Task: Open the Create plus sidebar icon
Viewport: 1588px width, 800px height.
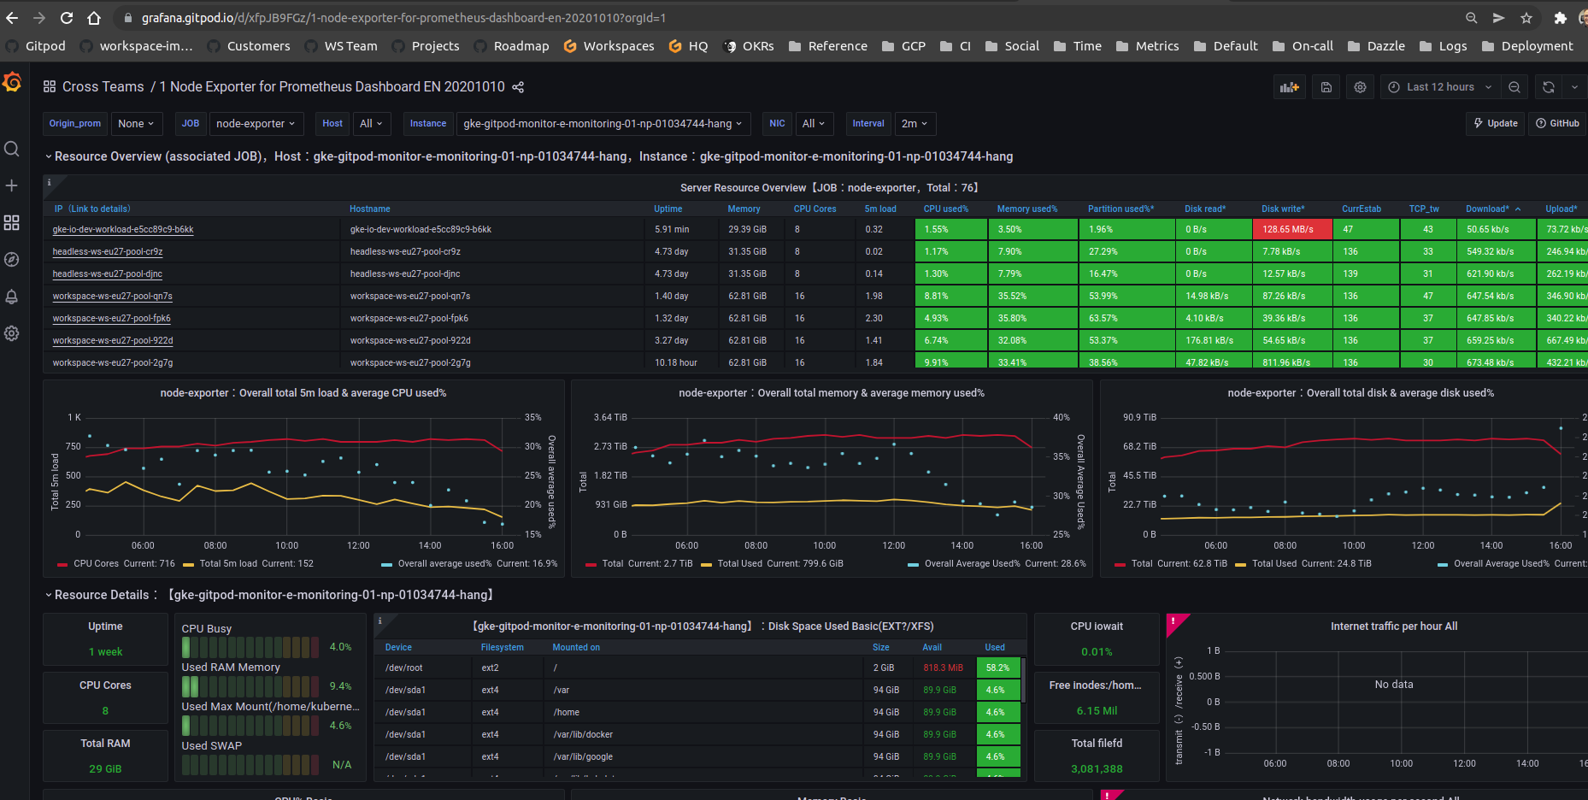Action: click(x=12, y=185)
